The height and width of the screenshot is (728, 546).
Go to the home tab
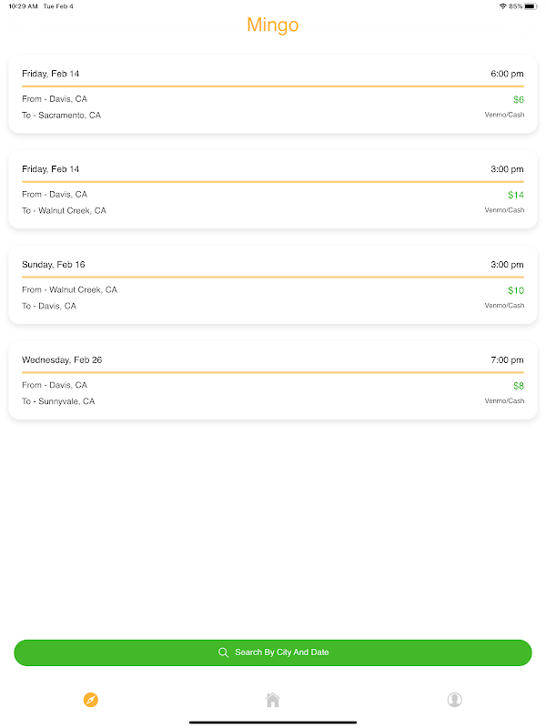[273, 700]
